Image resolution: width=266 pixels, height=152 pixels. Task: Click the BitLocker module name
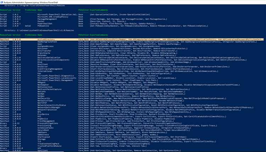click(43, 49)
